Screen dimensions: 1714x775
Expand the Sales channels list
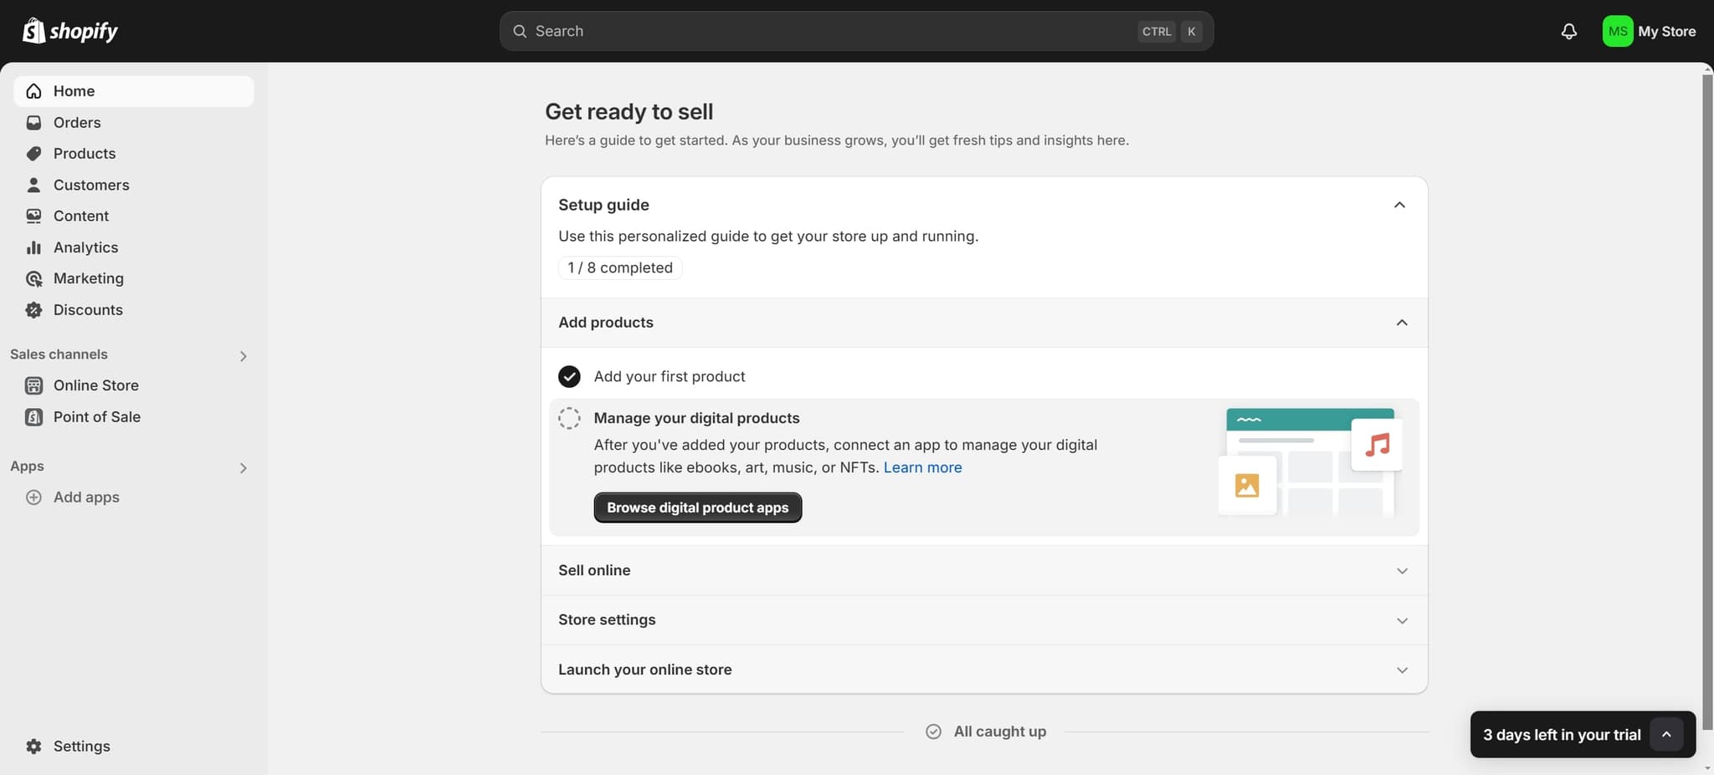coord(242,355)
